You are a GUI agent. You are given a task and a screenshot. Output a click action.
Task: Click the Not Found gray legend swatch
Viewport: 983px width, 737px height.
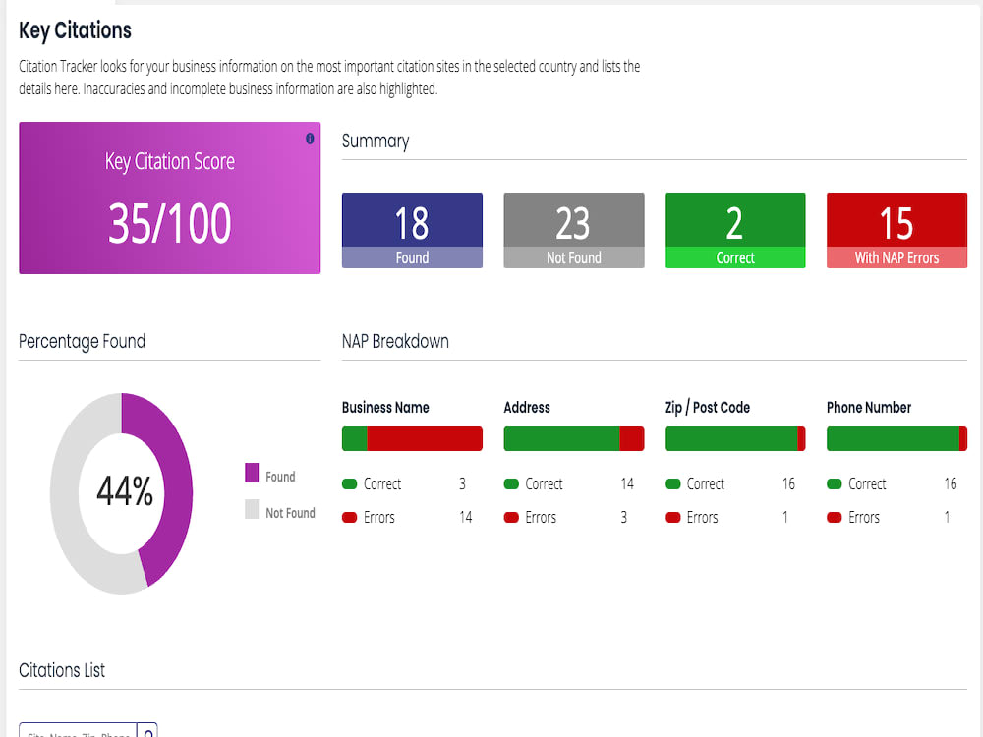point(252,509)
